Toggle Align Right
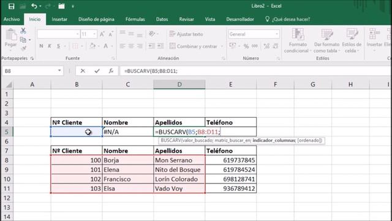 140,46
